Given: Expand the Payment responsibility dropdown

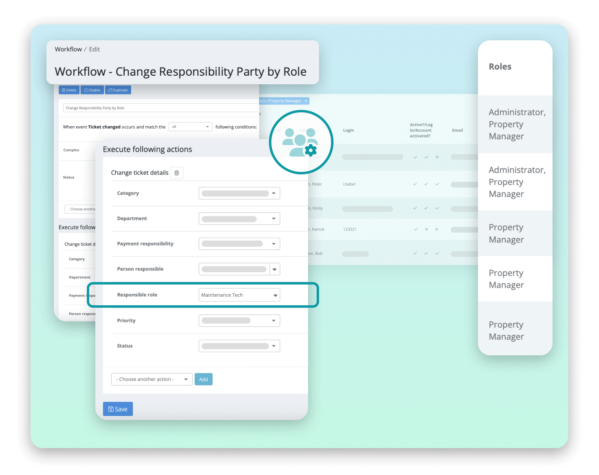Looking at the screenshot, I should coord(239,244).
